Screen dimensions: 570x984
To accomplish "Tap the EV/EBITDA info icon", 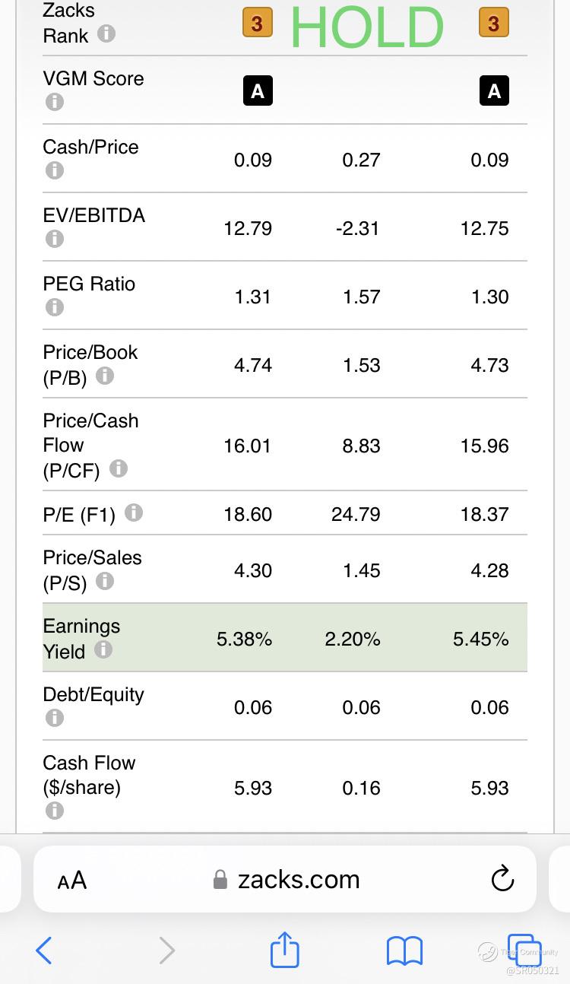I will click(x=54, y=239).
